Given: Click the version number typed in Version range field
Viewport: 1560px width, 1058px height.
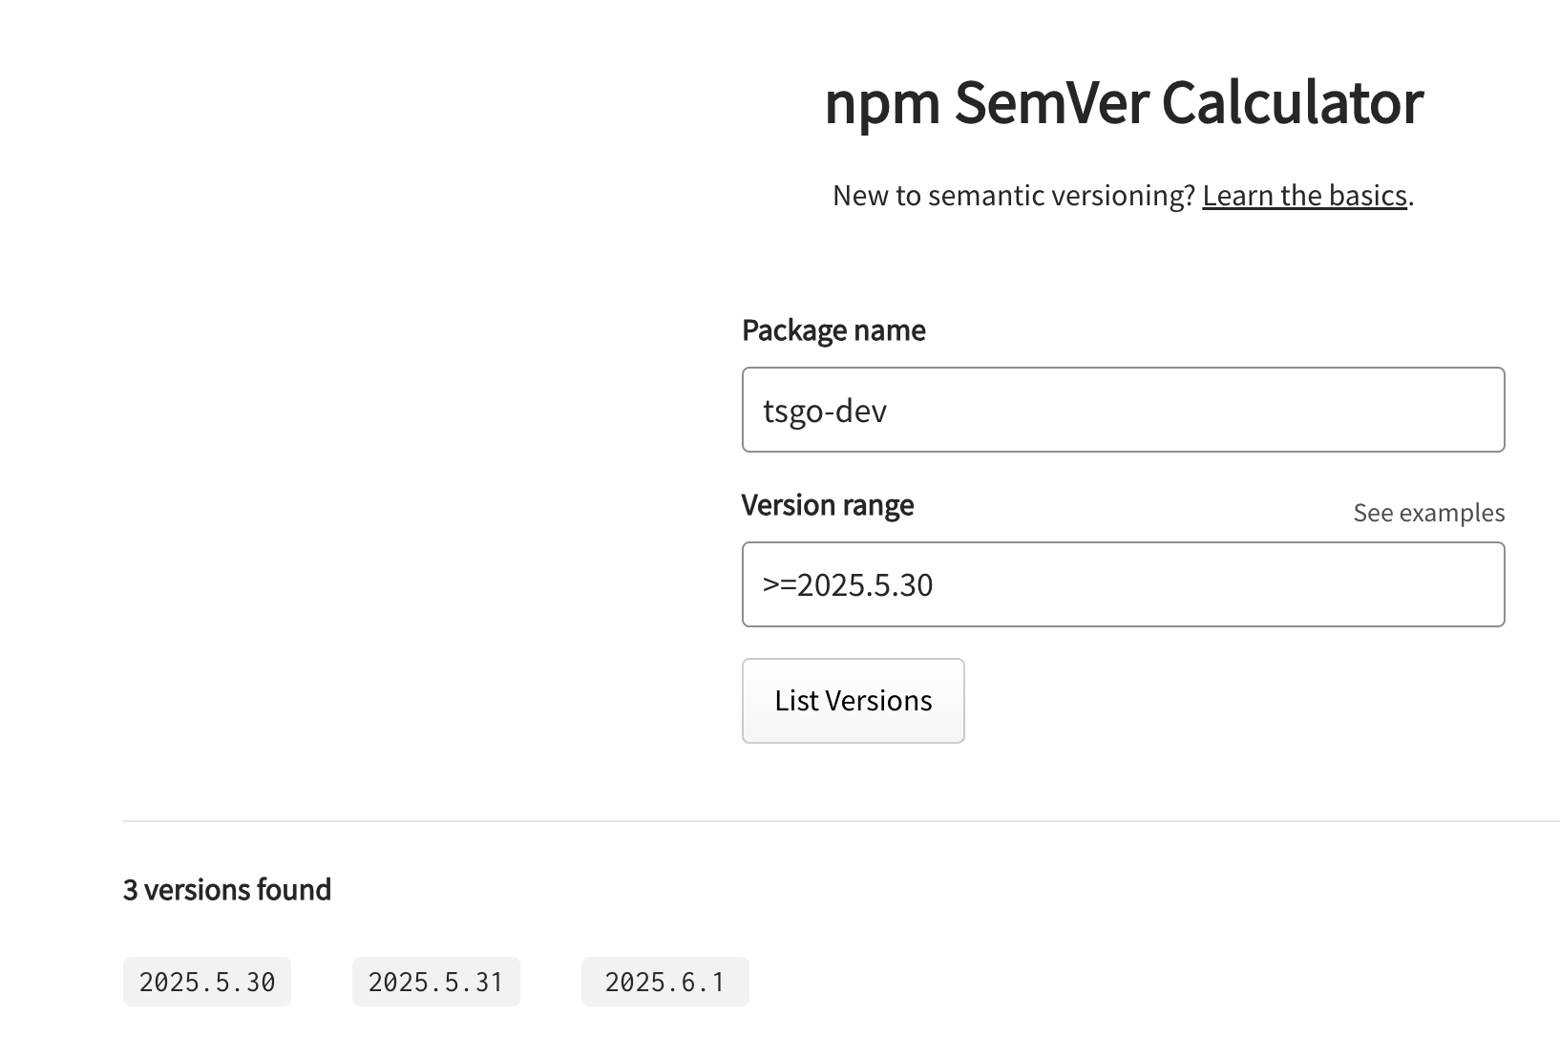Looking at the screenshot, I should click(865, 585).
